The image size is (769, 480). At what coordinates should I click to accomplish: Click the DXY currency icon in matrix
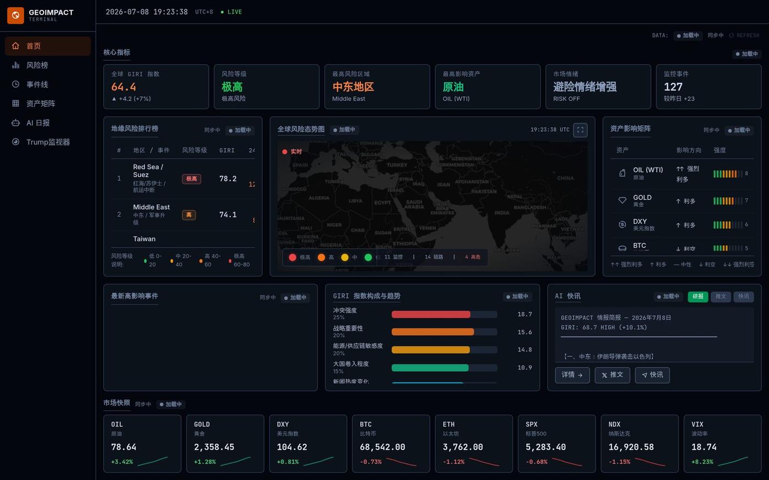[x=622, y=224]
